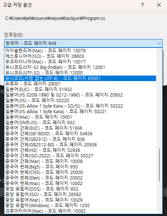Screen dimensions: 167x216
Task: Select 중국어 간체(HZ) code page 52936
Action: 80,150
